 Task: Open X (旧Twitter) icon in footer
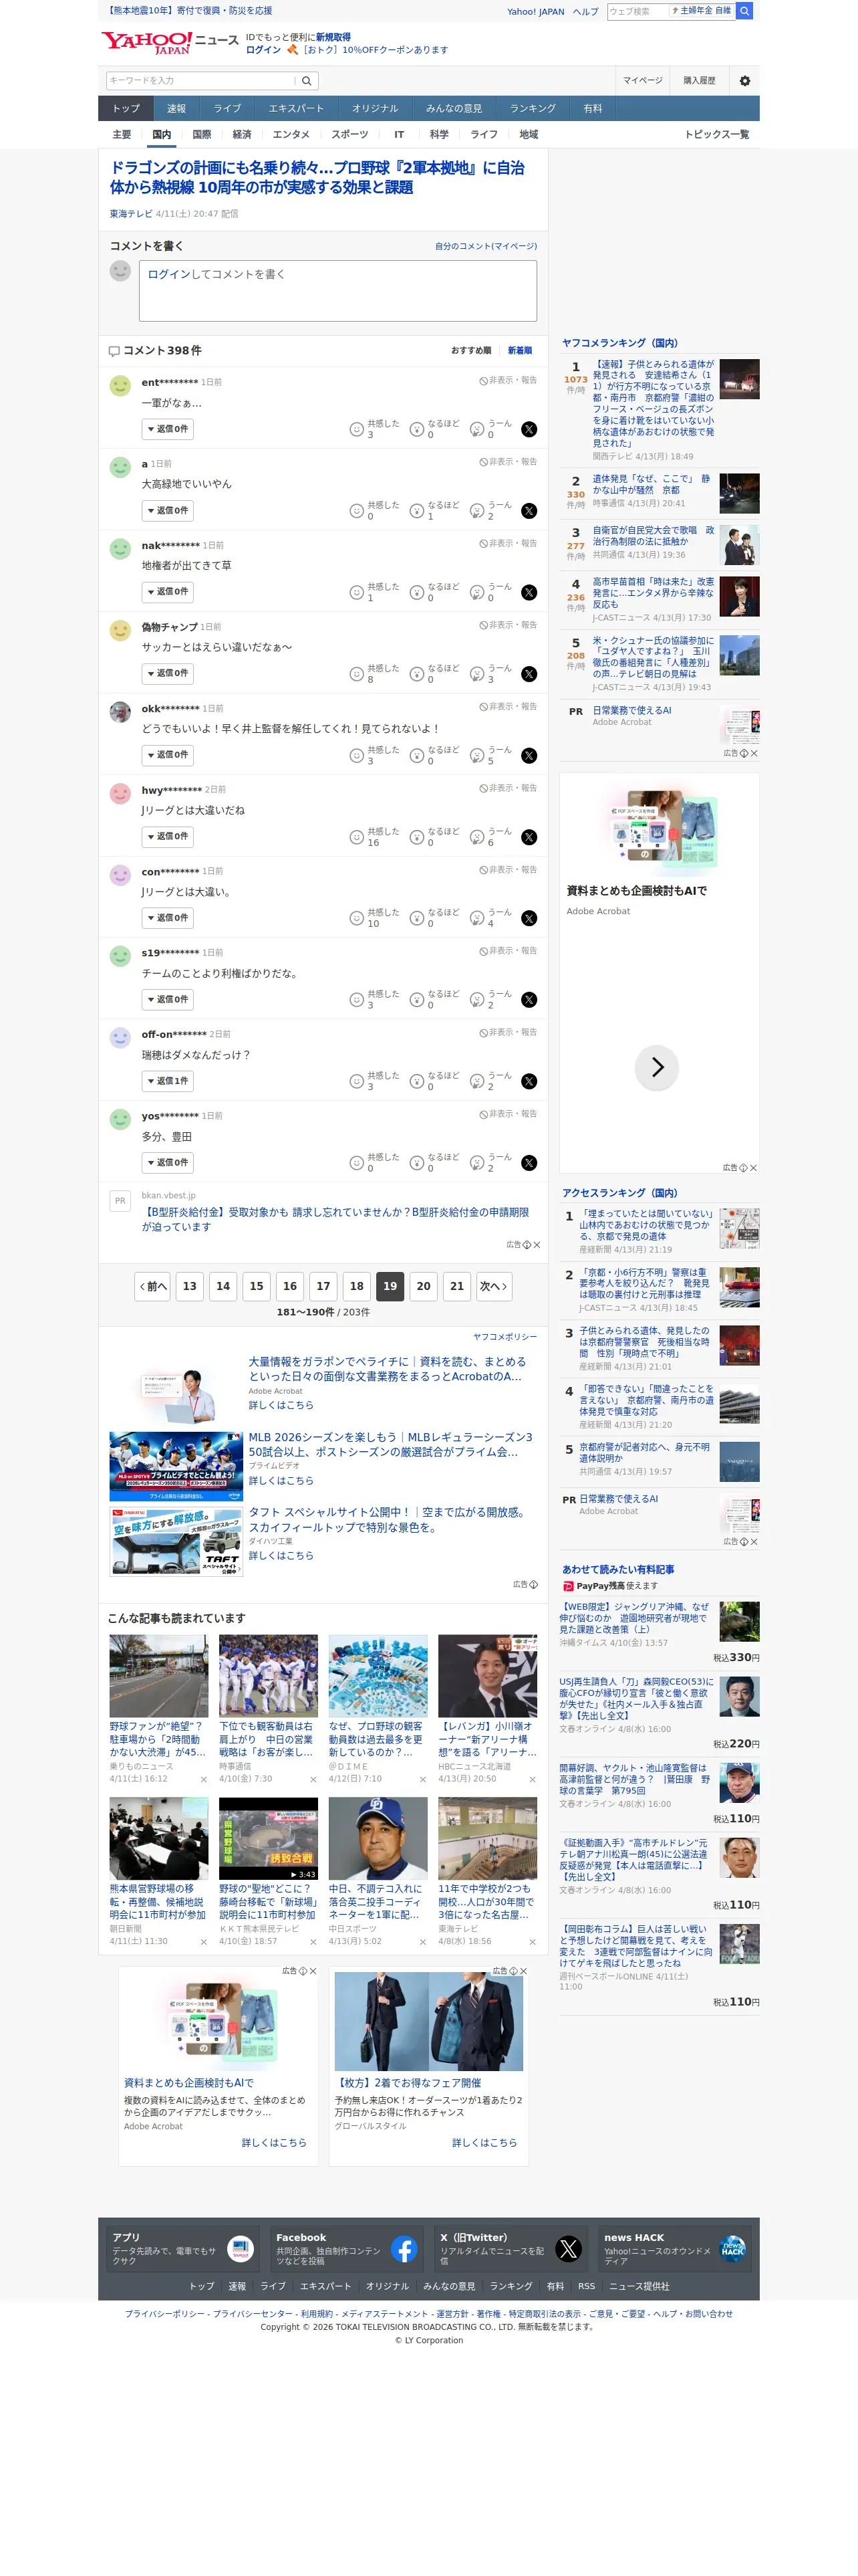click(x=569, y=2250)
